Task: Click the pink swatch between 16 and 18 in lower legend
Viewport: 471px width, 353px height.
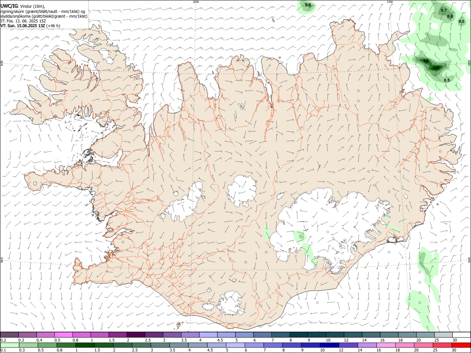Action: [386, 345]
